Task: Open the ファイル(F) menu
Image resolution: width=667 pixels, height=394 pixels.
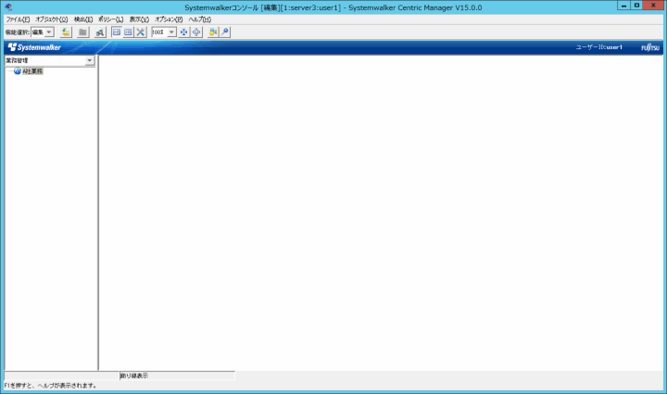Action: tap(18, 19)
